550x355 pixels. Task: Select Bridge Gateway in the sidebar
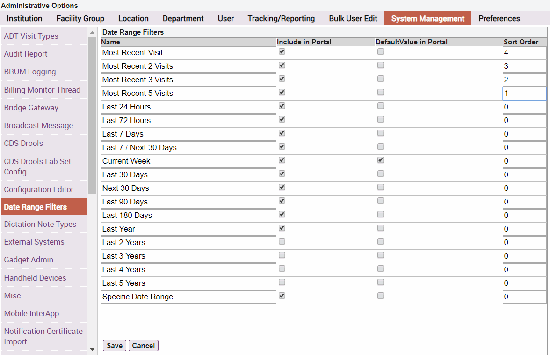(44, 108)
